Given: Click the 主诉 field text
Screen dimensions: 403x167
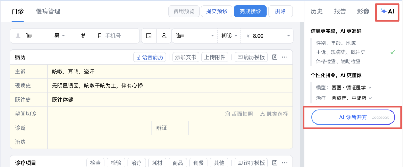Looking at the screenshot, I should [73, 72].
